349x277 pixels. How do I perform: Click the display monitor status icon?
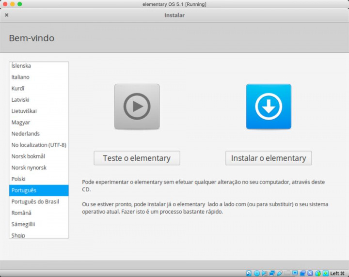(295, 273)
